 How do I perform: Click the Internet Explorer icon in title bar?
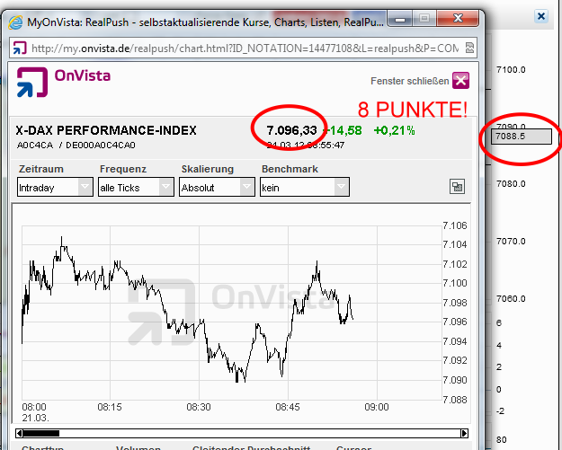click(x=16, y=22)
